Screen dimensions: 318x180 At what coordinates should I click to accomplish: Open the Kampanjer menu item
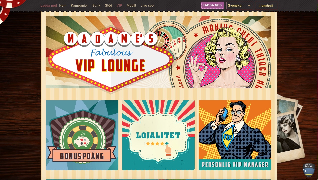(x=79, y=5)
